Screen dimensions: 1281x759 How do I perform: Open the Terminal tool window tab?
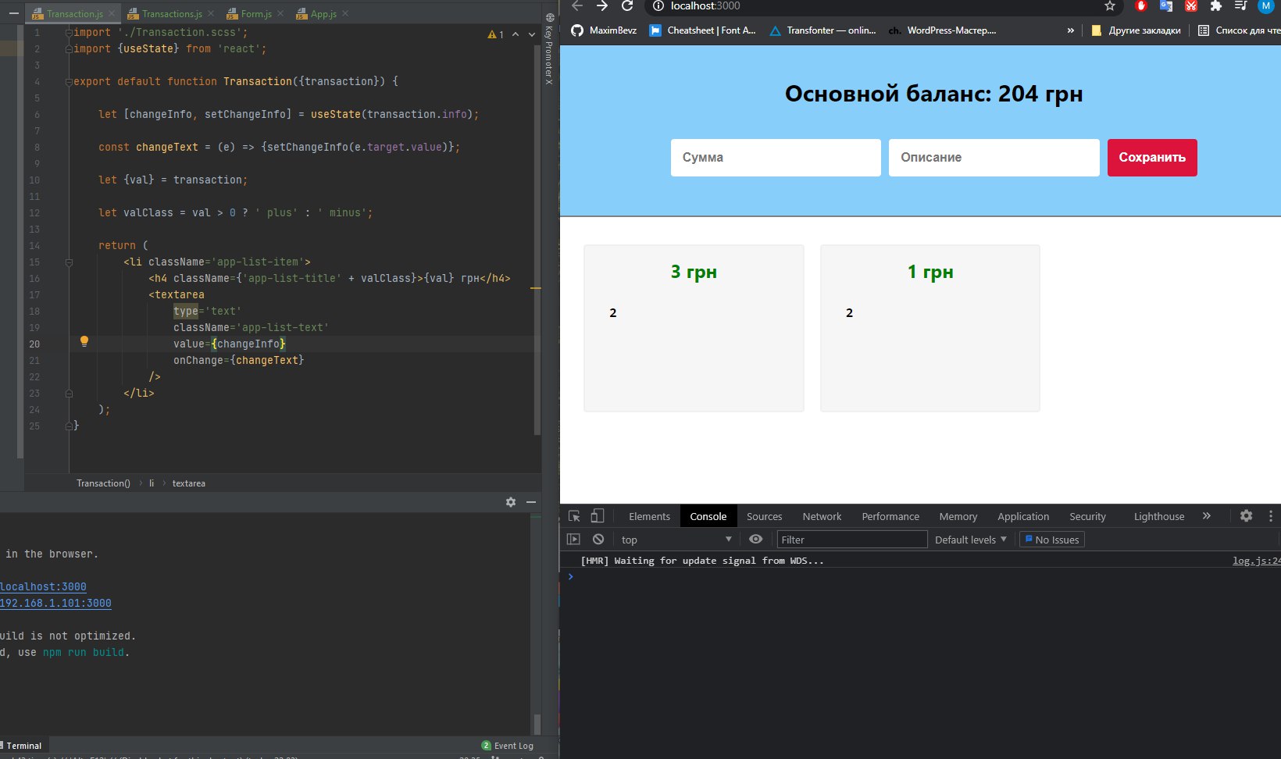click(23, 746)
